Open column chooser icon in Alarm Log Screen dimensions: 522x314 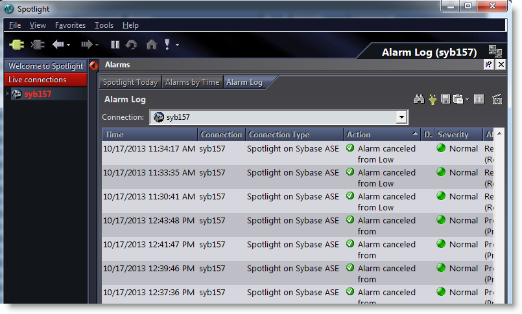pyautogui.click(x=479, y=99)
